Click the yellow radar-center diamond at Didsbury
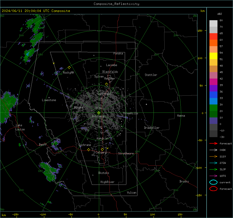This screenshot has width=233, height=218. 99,113
